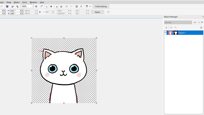This screenshot has width=204, height=115.
Task: Toggle the active mask marquee visibility icon
Action: 56,6
